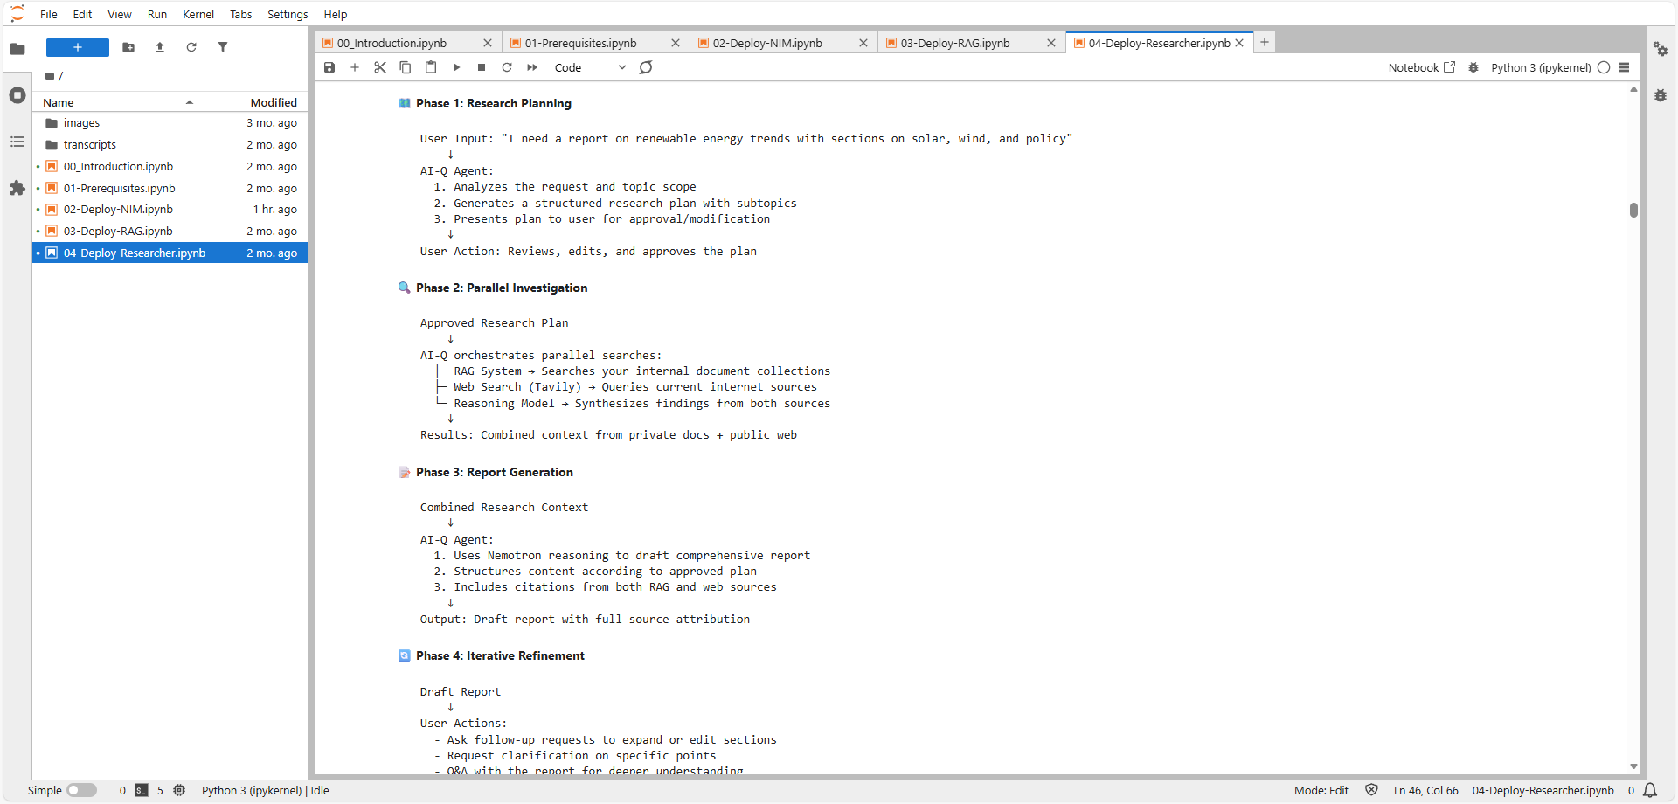This screenshot has width=1678, height=804.
Task: Restart the kernel from the toolbar
Action: [x=507, y=67]
